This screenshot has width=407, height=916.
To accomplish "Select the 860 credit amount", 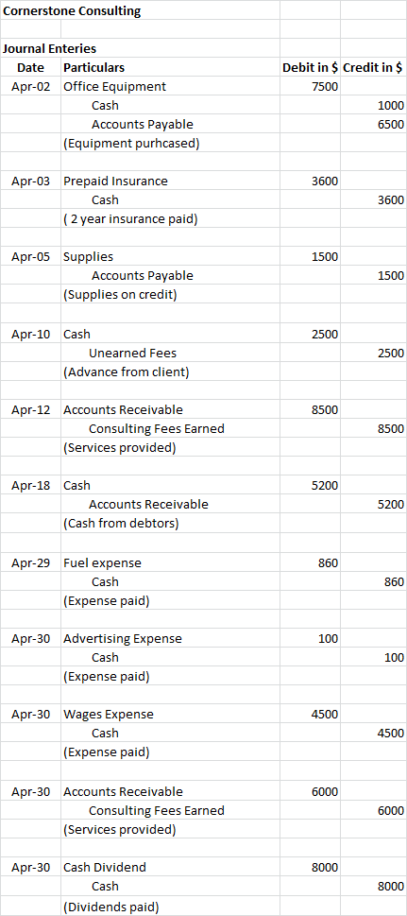I will (x=394, y=582).
